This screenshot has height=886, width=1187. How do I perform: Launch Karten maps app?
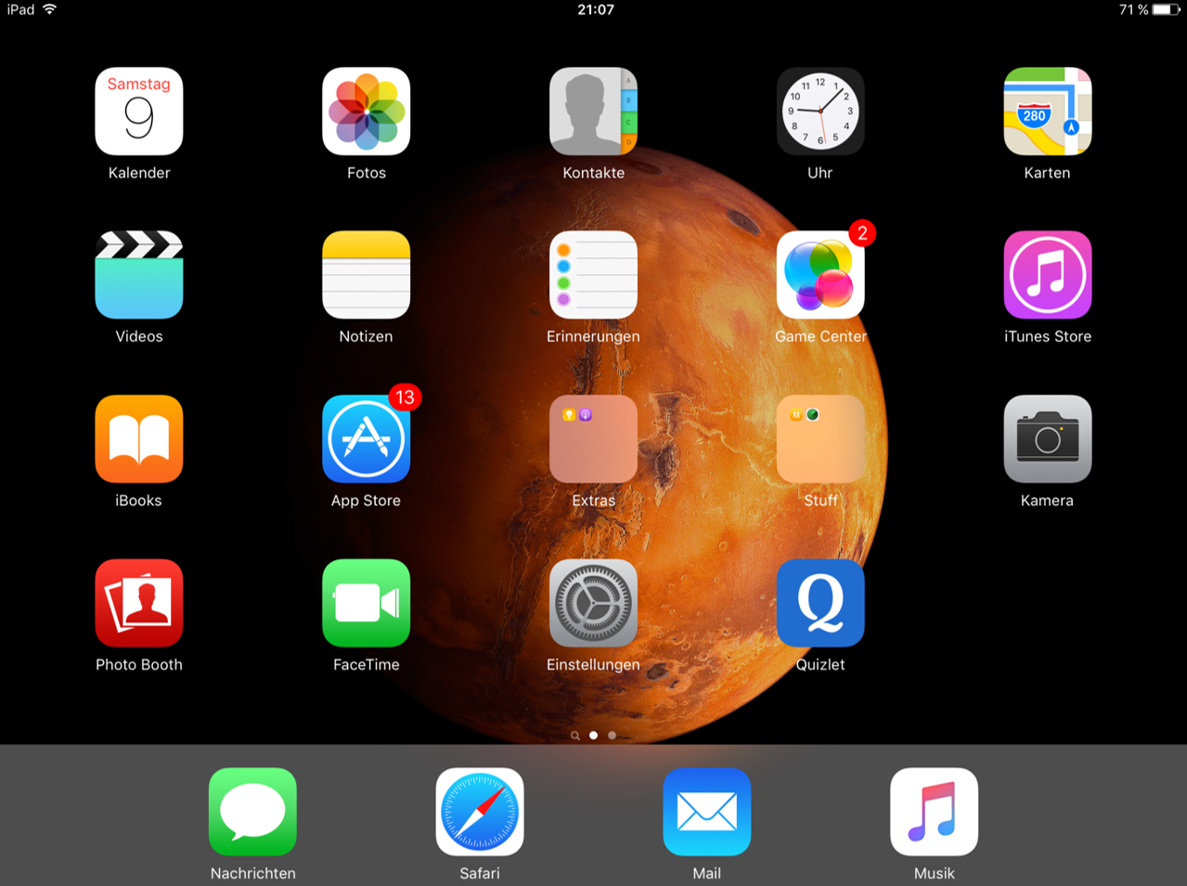tap(1048, 111)
